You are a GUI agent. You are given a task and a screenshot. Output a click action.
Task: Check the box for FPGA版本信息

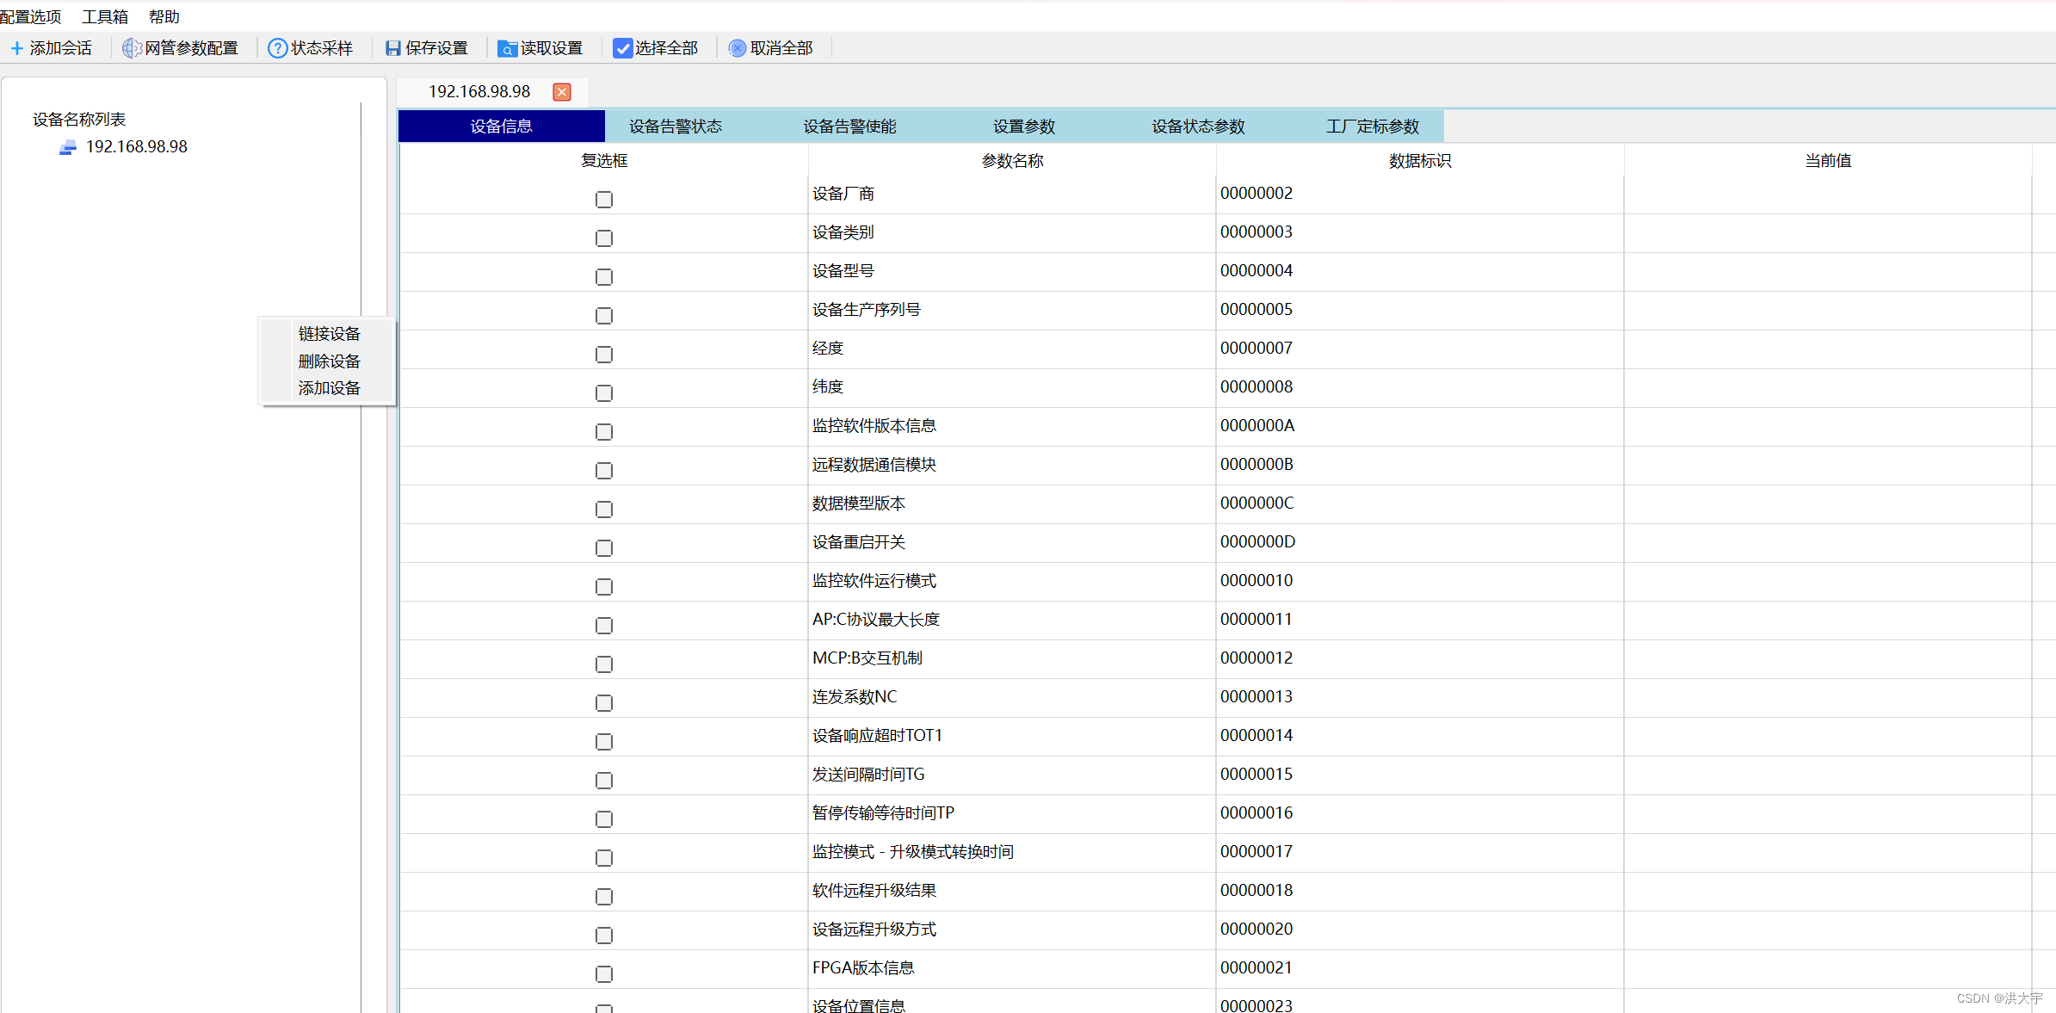[604, 974]
